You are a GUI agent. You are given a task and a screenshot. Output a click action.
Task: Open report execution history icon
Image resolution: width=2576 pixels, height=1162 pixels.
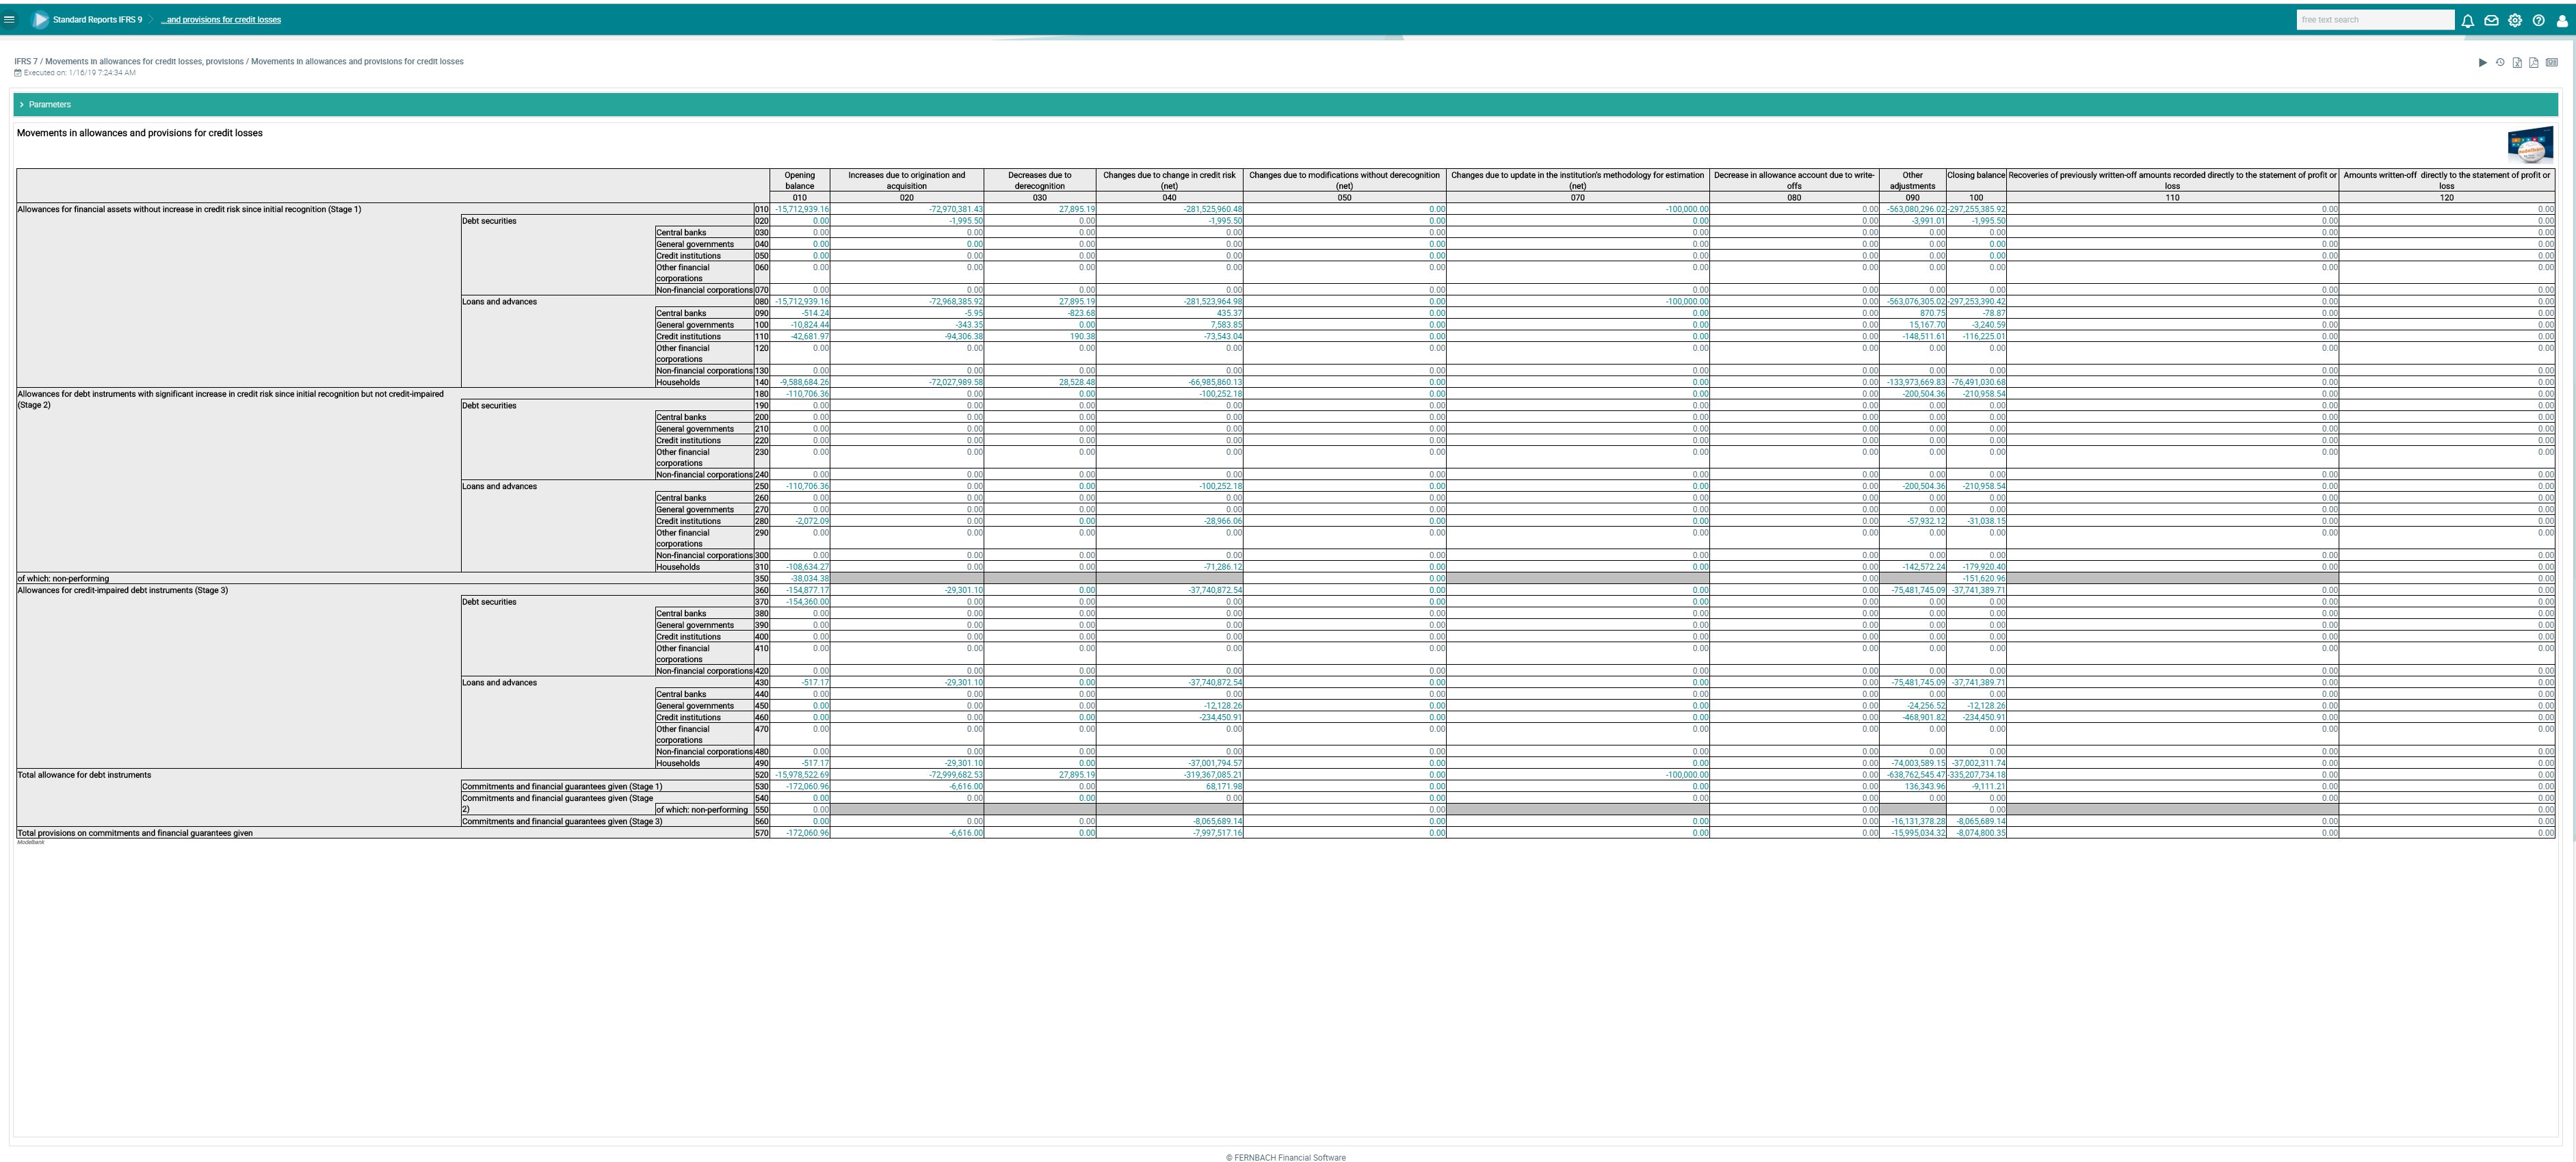tap(2500, 63)
